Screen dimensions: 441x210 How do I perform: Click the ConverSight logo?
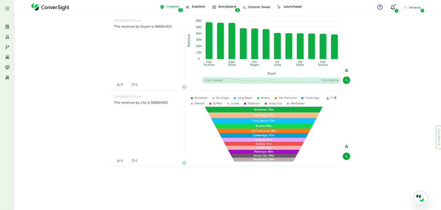tap(50, 7)
